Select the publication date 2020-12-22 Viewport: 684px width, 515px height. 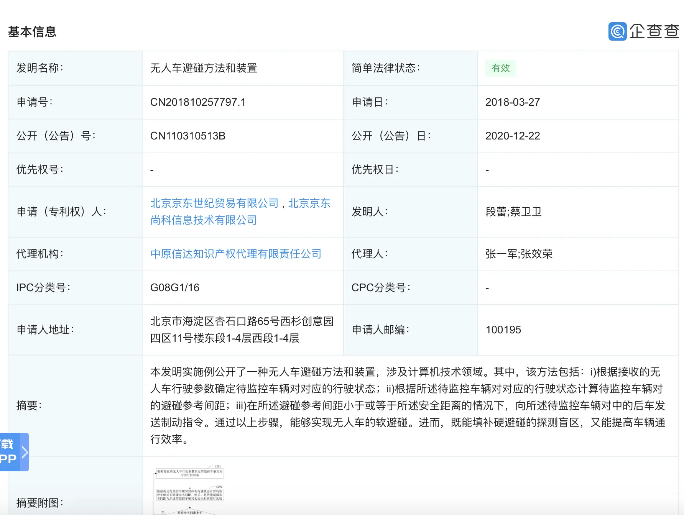coord(513,136)
